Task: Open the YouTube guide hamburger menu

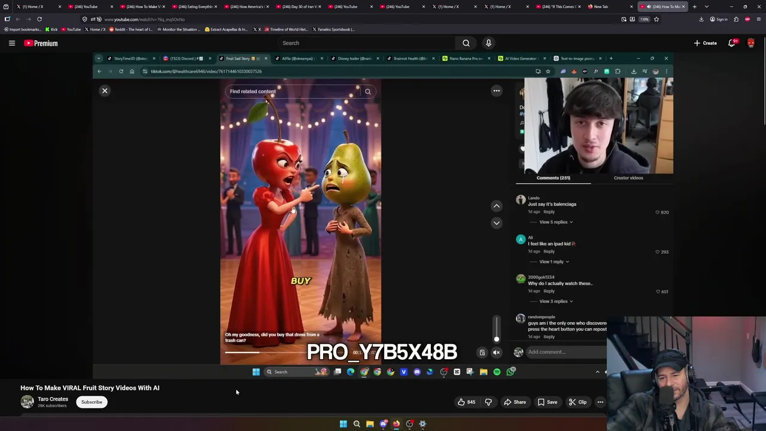Action: click(11, 43)
